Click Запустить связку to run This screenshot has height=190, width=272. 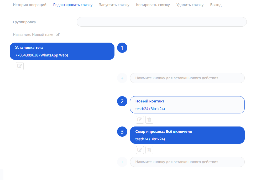tap(114, 5)
